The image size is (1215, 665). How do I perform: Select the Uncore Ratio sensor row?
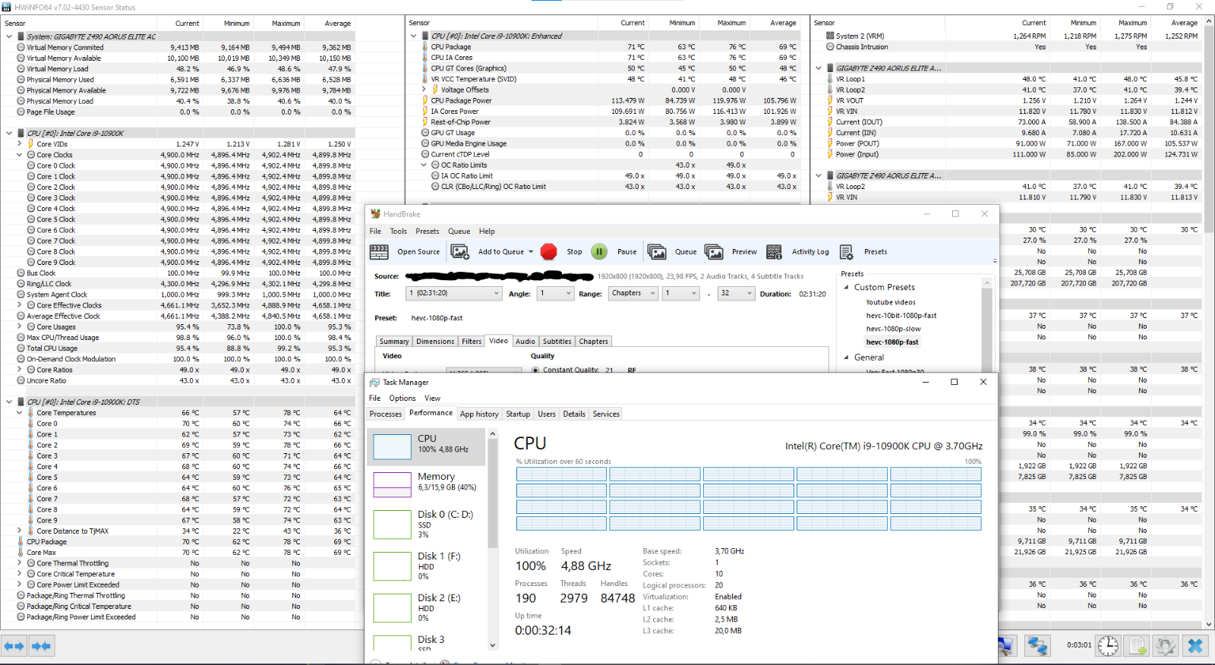(178, 381)
